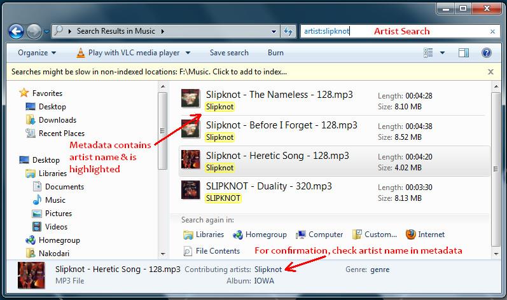The image size is (507, 300).
Task: Open the Downloads folder in Favorites
Action: (x=57, y=120)
